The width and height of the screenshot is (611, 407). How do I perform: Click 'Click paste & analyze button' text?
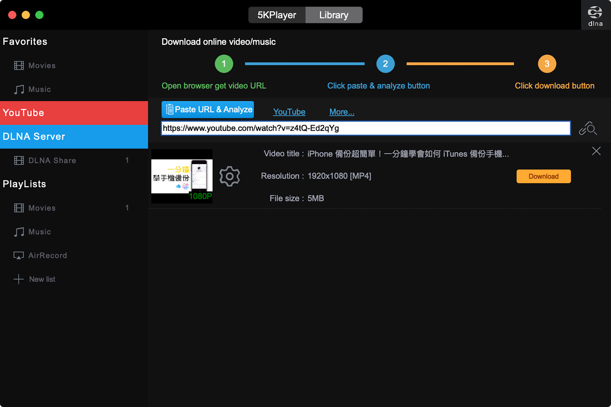click(378, 86)
